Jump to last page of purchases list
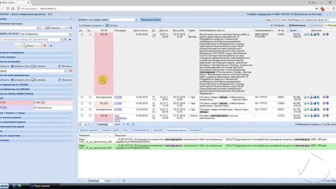Image resolution: width=336 pixels, height=189 pixels. click(x=128, y=124)
